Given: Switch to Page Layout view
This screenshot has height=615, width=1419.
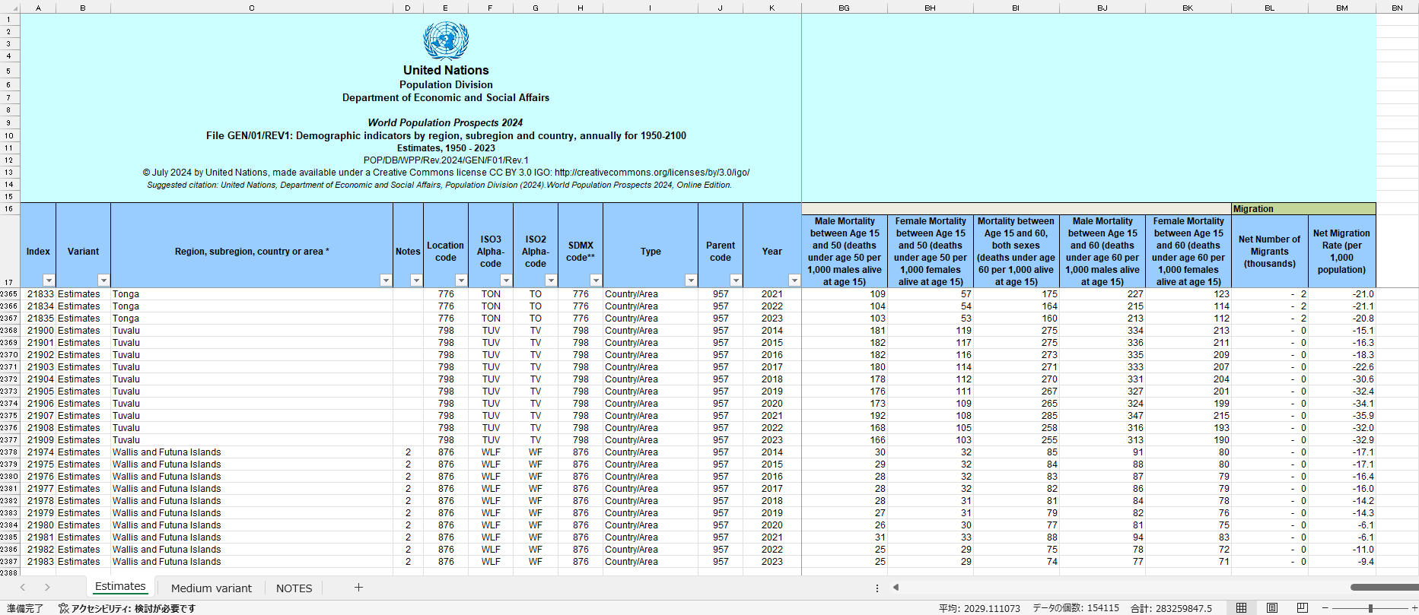Looking at the screenshot, I should [x=1271, y=607].
